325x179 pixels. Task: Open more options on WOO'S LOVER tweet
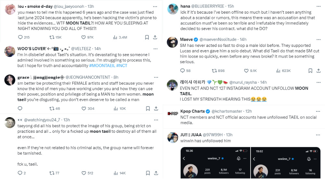pos(155,49)
